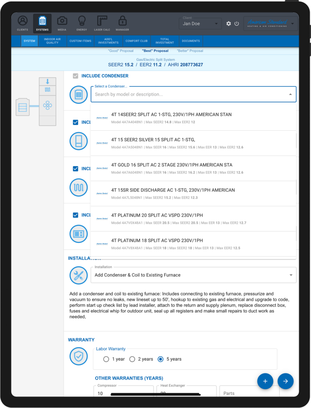Collapse the Select a Condenser dropdown arrow
Viewport: 311px width, 408px height.
coord(290,94)
